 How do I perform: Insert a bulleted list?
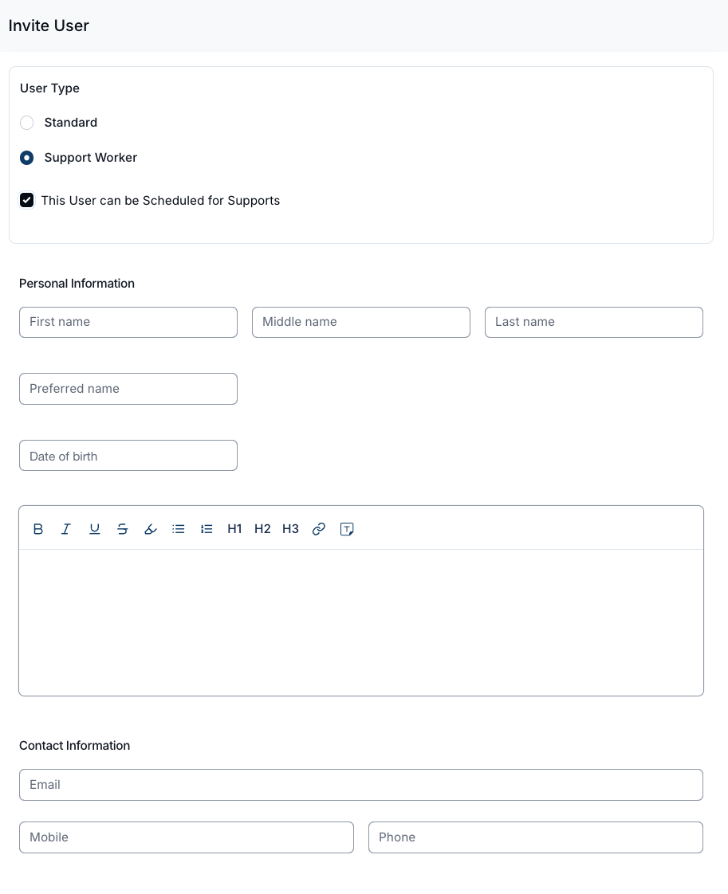(x=179, y=529)
